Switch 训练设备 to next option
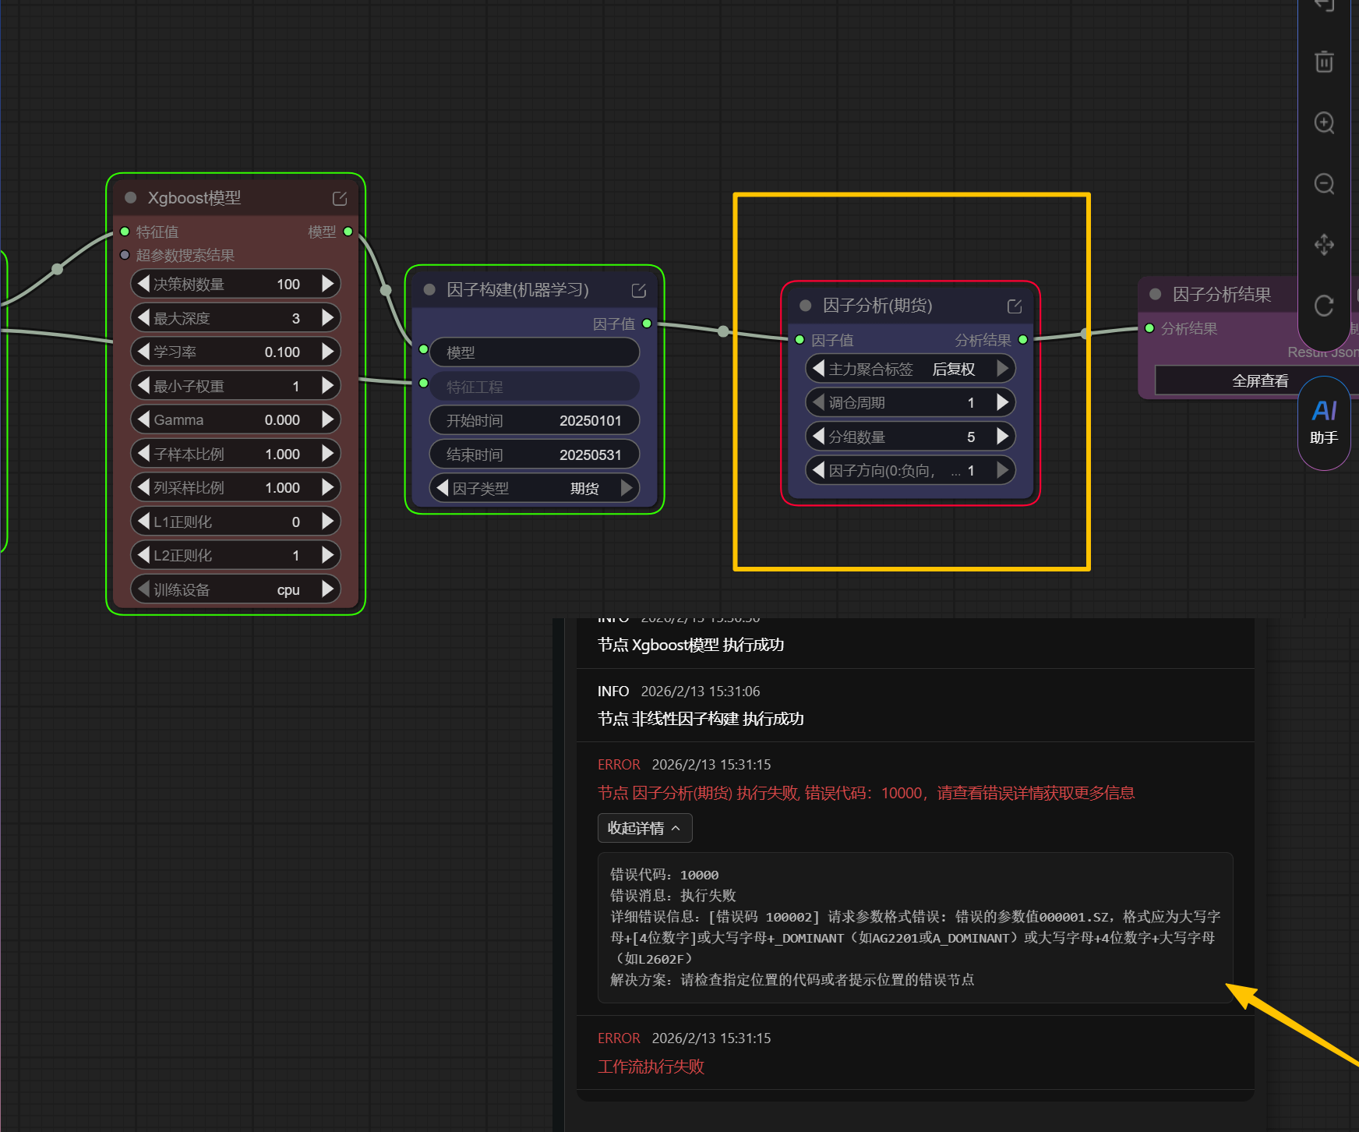Viewport: 1359px width, 1132px height. click(328, 589)
